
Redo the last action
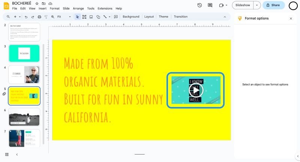coord(33,17)
